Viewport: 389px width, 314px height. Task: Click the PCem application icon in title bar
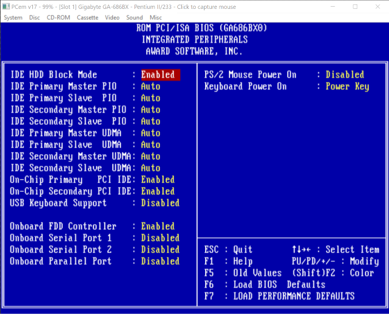6,7
